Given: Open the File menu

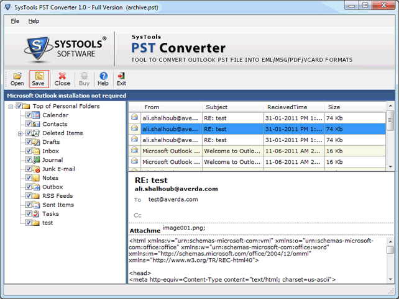Looking at the screenshot, I should (15, 21).
